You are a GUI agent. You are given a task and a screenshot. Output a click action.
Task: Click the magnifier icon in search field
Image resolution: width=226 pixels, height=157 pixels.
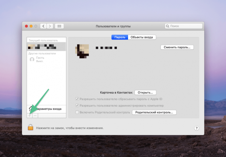(168, 26)
